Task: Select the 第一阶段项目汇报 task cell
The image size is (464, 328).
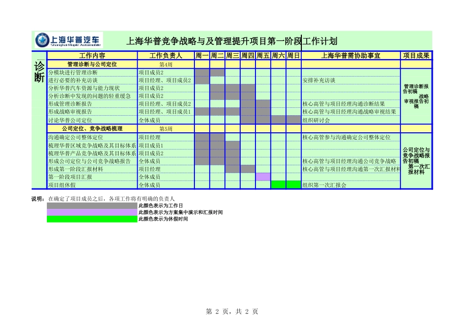Action: pyautogui.click(x=92, y=177)
